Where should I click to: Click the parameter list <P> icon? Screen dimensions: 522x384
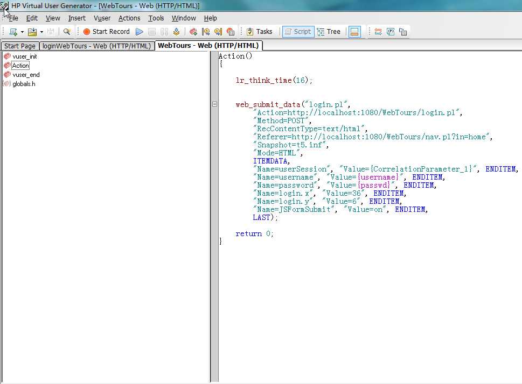pos(391,32)
